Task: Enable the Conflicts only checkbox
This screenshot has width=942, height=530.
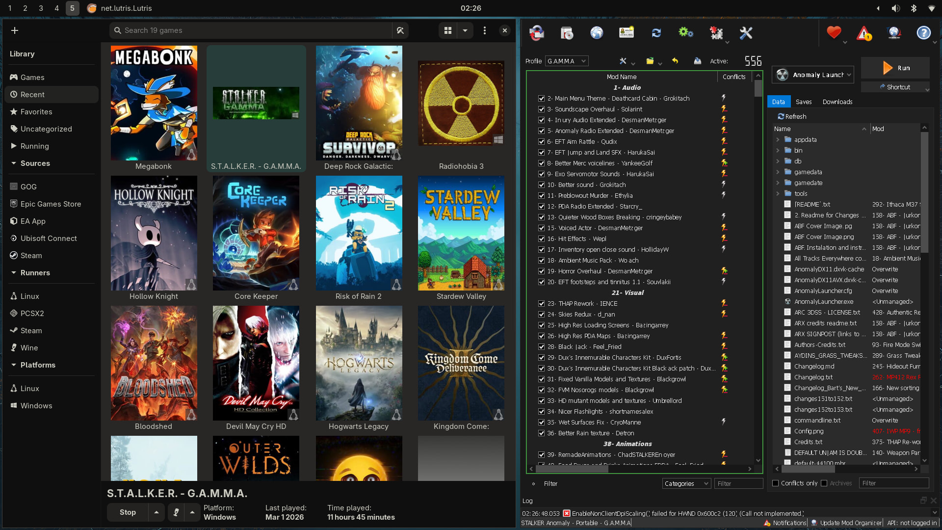Action: pyautogui.click(x=776, y=483)
